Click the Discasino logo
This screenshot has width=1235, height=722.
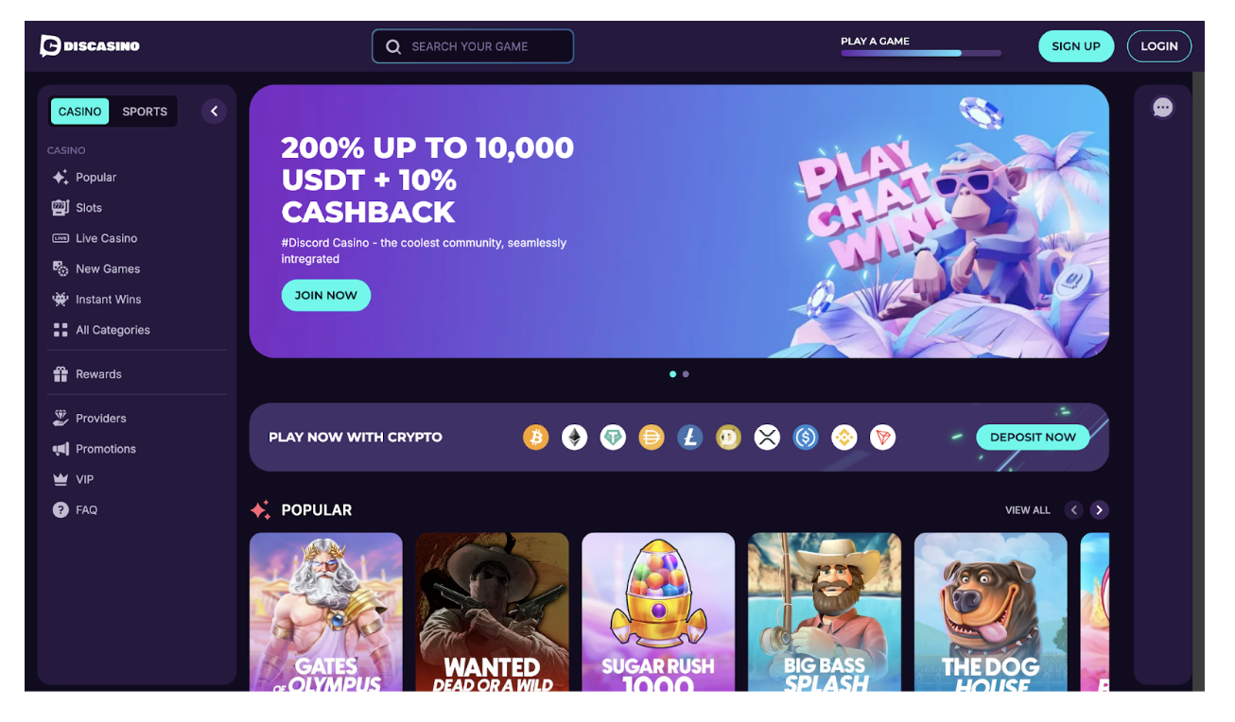90,46
